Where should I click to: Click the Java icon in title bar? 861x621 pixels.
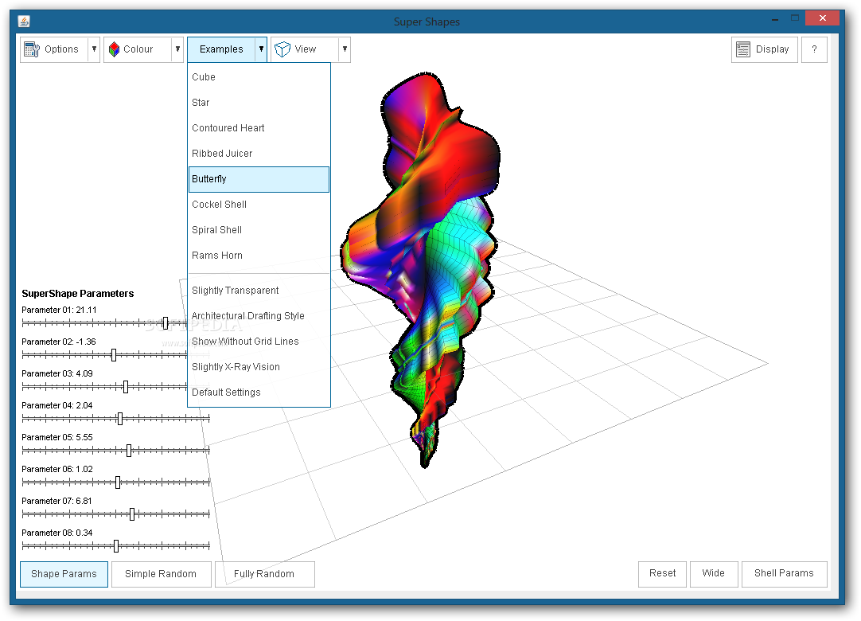[x=24, y=21]
